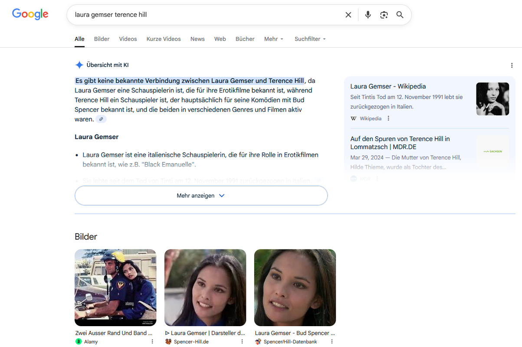Clear the search query with X icon
Image resolution: width=522 pixels, height=347 pixels.
[x=348, y=15]
